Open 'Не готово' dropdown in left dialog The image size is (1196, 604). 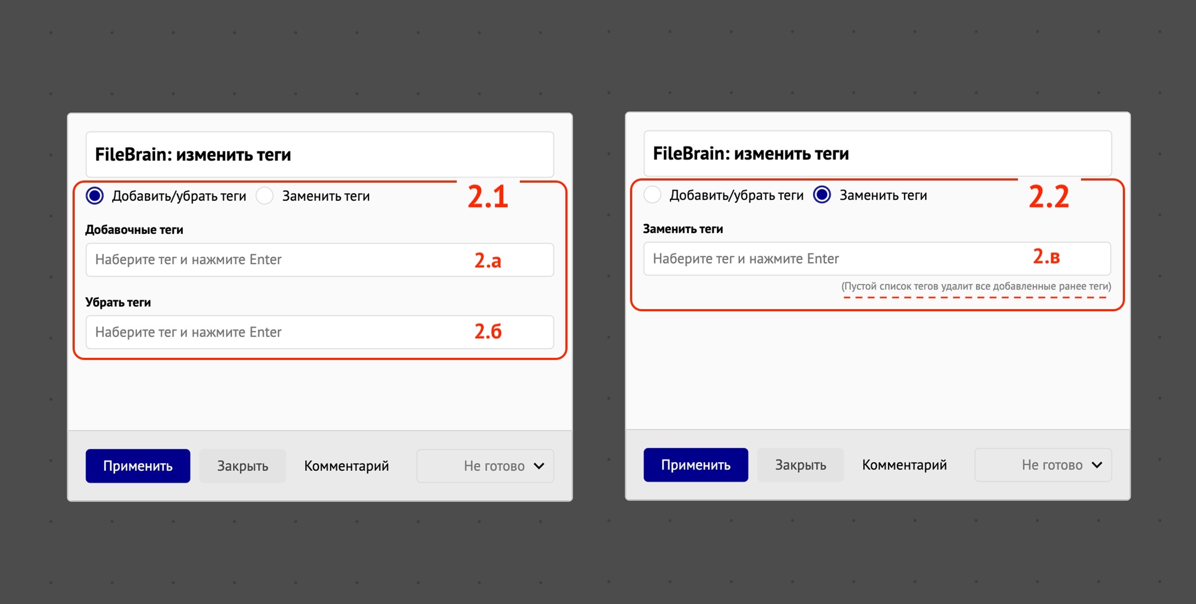[x=485, y=466]
